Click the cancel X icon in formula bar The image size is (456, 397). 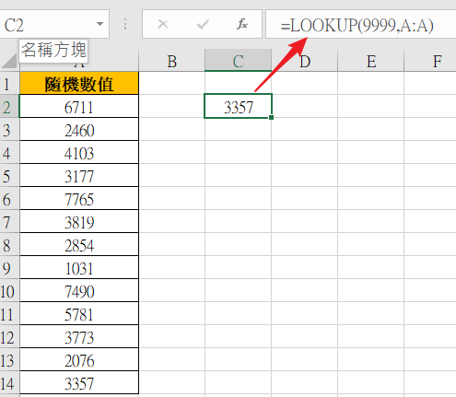pyautogui.click(x=163, y=24)
